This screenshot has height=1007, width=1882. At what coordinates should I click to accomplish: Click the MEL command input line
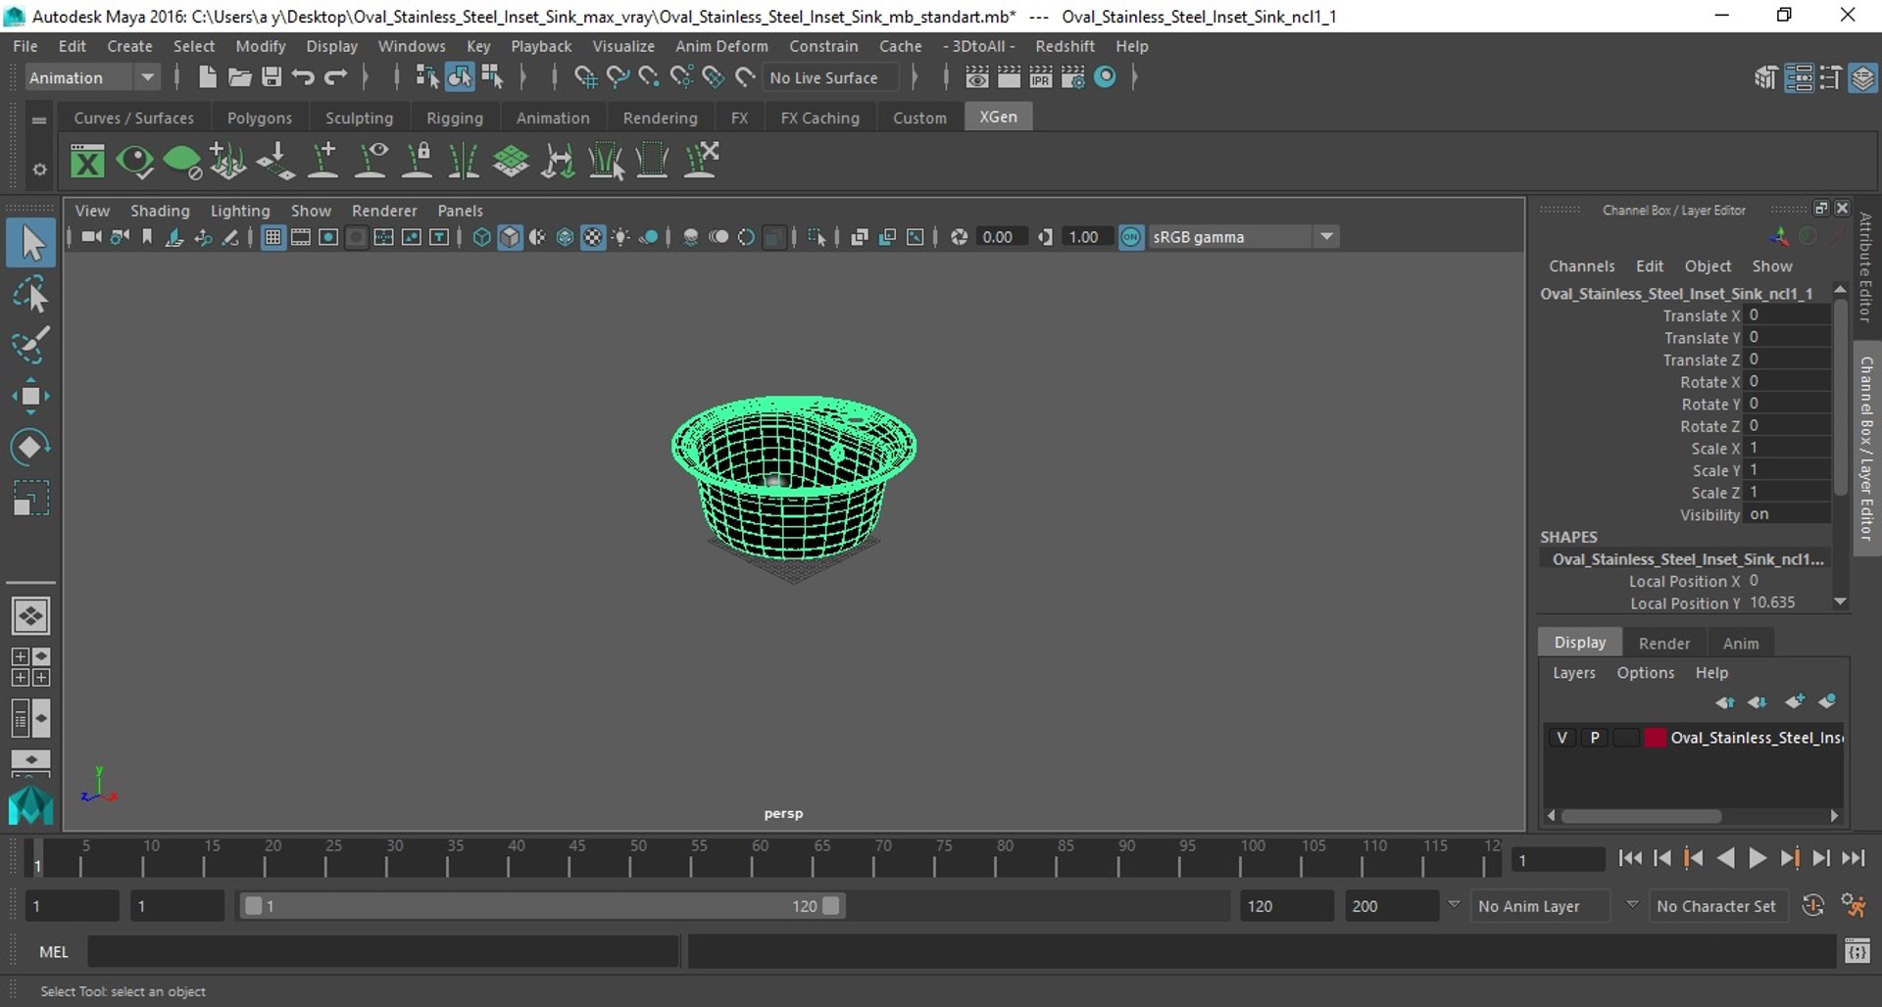382,951
